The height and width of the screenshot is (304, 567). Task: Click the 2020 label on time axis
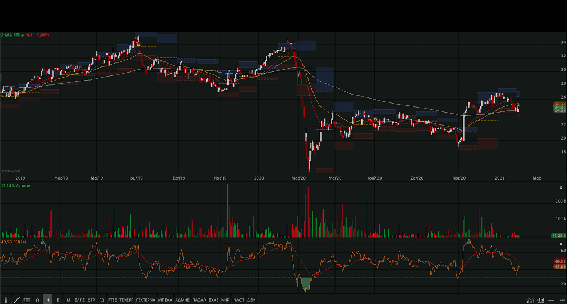(x=259, y=178)
